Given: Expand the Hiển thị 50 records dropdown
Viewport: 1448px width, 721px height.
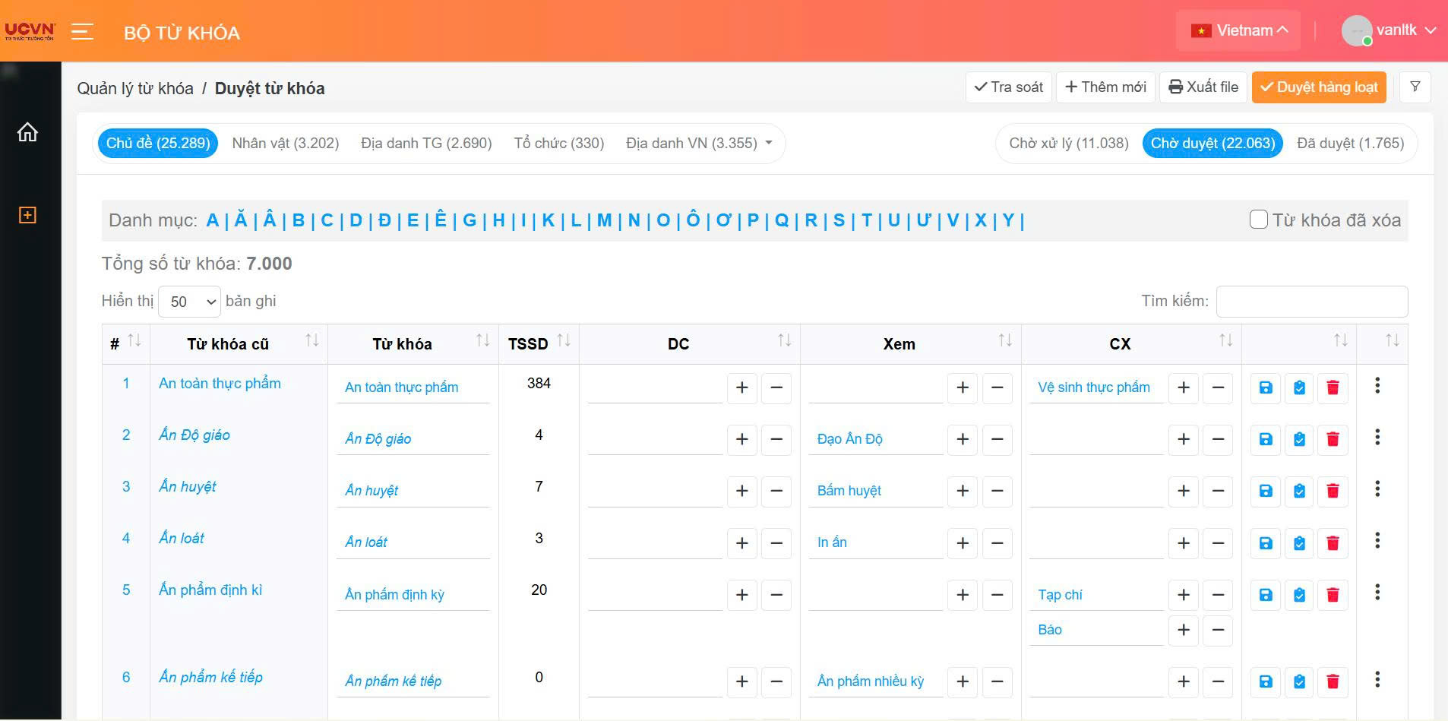Looking at the screenshot, I should pyautogui.click(x=190, y=302).
